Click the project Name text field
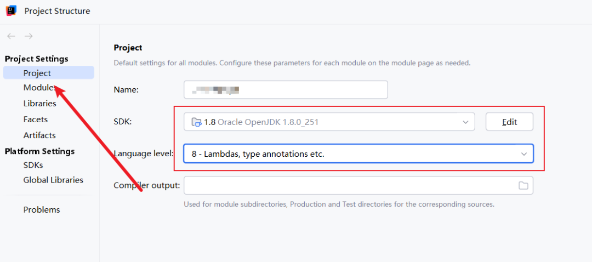The width and height of the screenshot is (592, 262). pos(285,89)
